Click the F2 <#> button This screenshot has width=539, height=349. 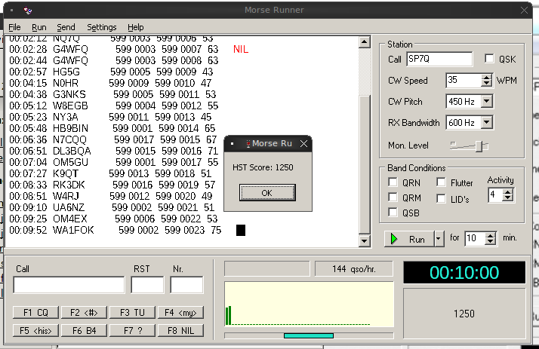coord(84,313)
